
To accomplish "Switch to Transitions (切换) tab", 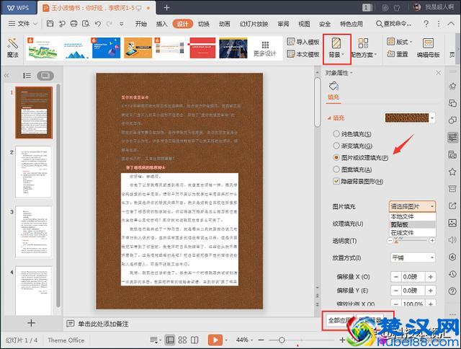I will click(x=203, y=24).
